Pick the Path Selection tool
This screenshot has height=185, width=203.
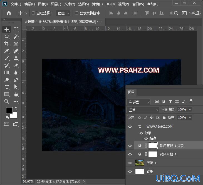coord(16,87)
